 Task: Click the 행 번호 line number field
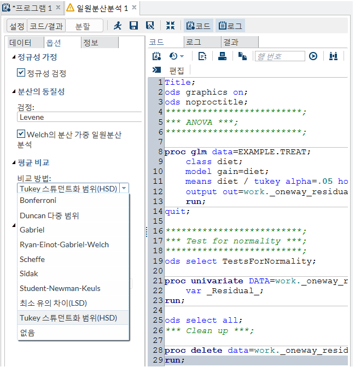pos(280,56)
